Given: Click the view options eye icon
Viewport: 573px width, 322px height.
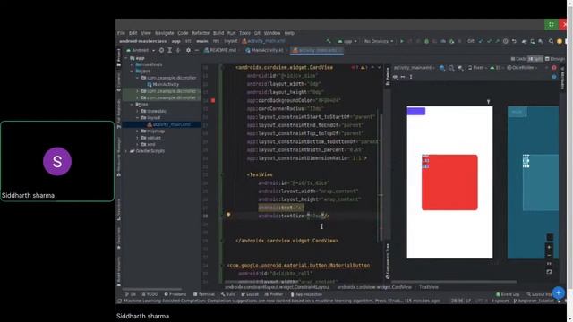Looking at the screenshot, I should click(395, 77).
